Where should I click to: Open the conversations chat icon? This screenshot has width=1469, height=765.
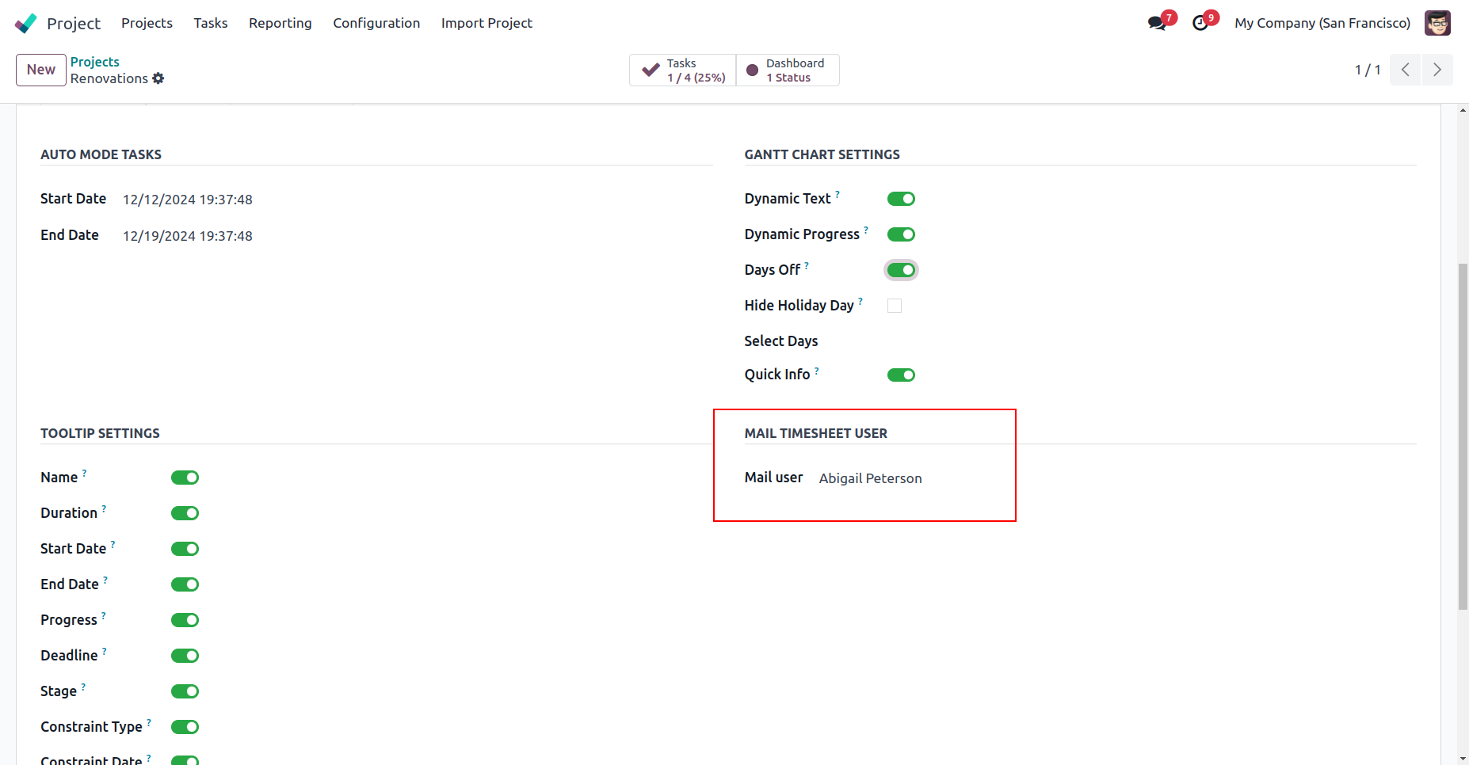[1157, 23]
